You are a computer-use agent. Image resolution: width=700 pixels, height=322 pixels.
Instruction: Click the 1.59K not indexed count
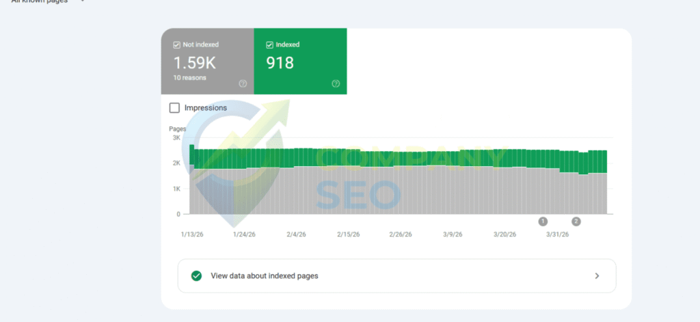pyautogui.click(x=194, y=63)
